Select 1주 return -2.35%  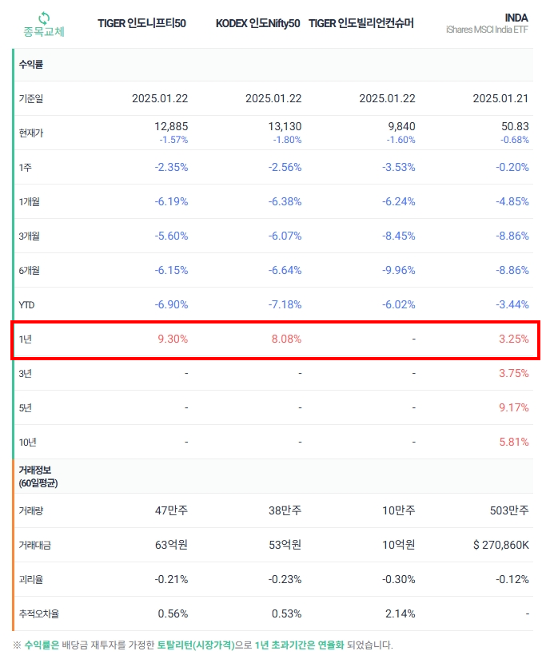(x=171, y=167)
